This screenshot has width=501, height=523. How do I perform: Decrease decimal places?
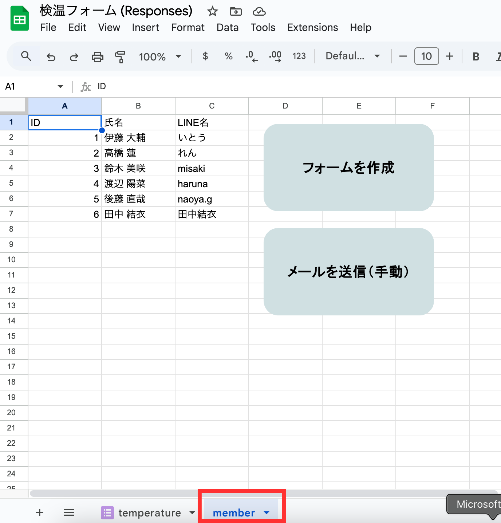coord(251,56)
